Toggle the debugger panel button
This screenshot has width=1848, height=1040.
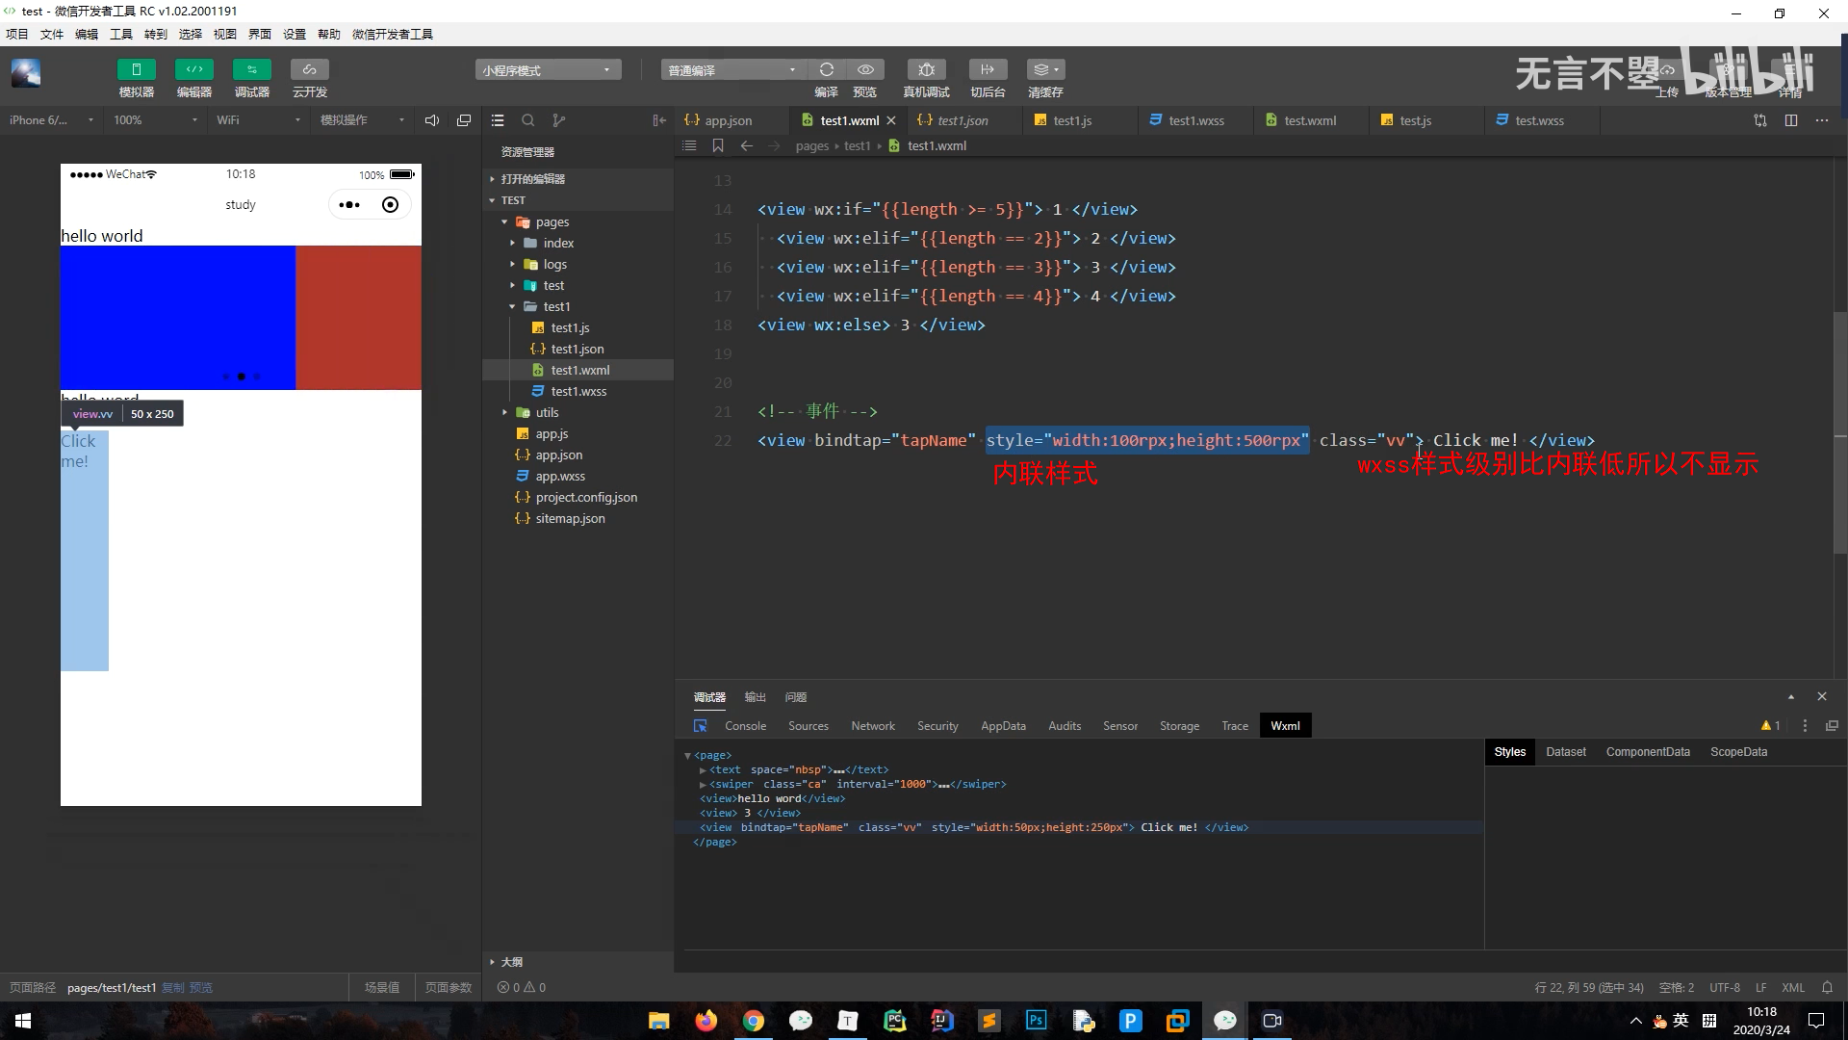point(251,69)
